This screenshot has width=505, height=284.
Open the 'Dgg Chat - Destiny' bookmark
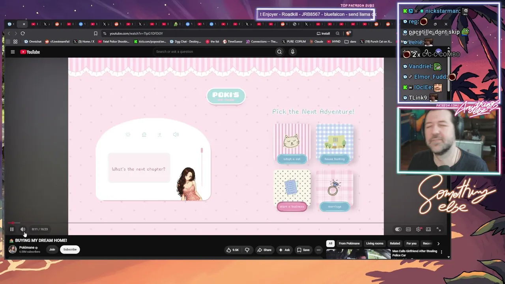point(185,41)
